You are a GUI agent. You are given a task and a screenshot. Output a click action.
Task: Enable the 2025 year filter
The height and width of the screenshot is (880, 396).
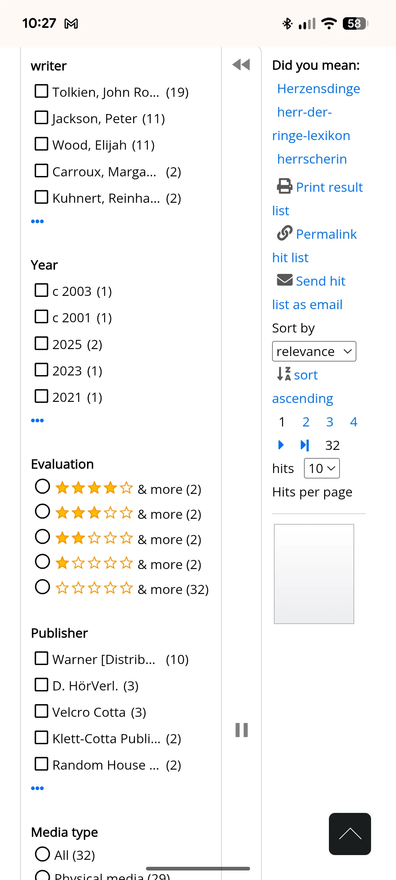click(41, 343)
